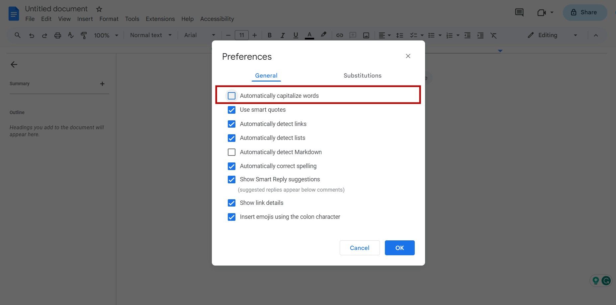Click the Cancel button
The image size is (616, 305).
[x=359, y=248]
